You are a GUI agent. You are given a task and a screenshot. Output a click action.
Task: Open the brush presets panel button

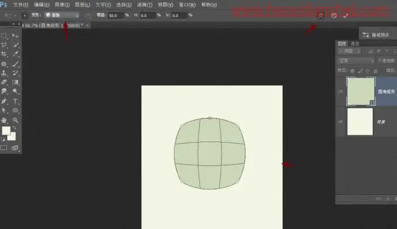376,35
